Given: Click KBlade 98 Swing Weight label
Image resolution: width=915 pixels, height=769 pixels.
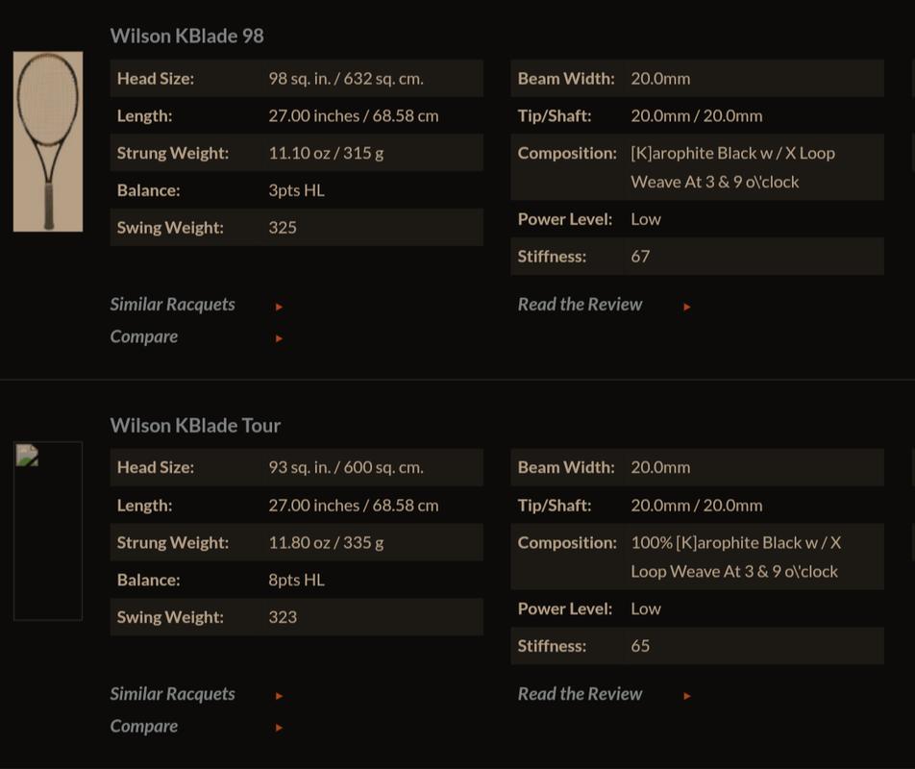Looking at the screenshot, I should pos(170,228).
